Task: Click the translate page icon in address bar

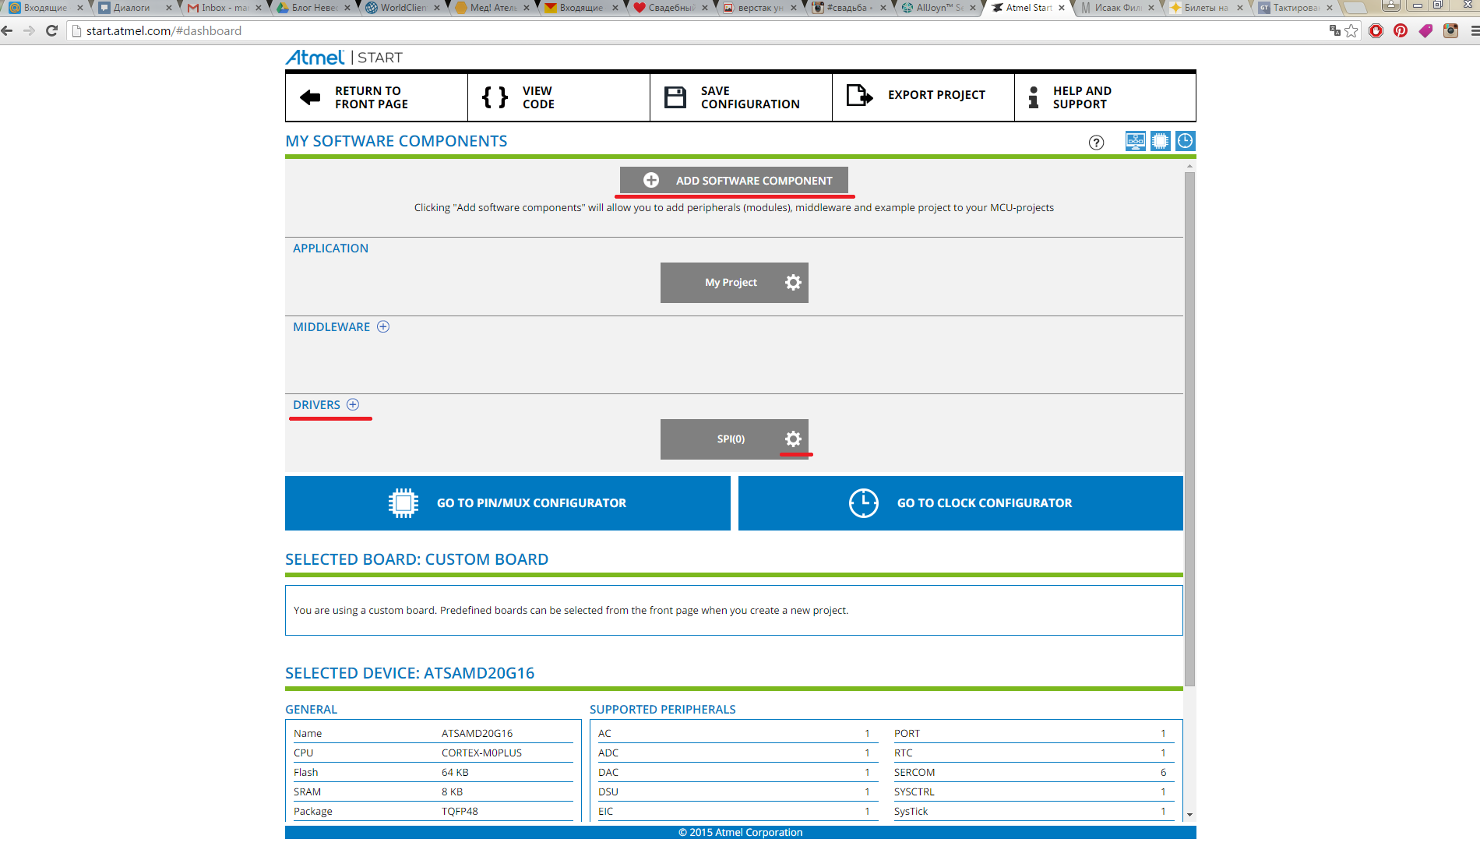Action: 1334,31
